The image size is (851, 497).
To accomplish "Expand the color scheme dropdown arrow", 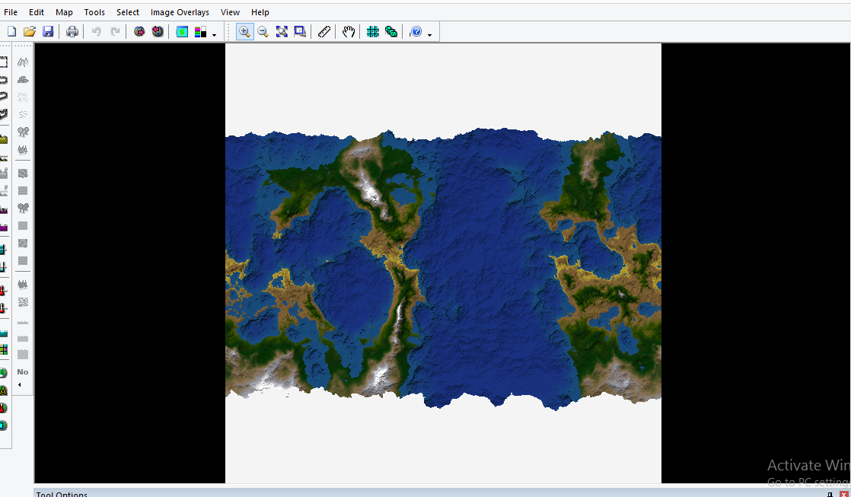I will [214, 35].
